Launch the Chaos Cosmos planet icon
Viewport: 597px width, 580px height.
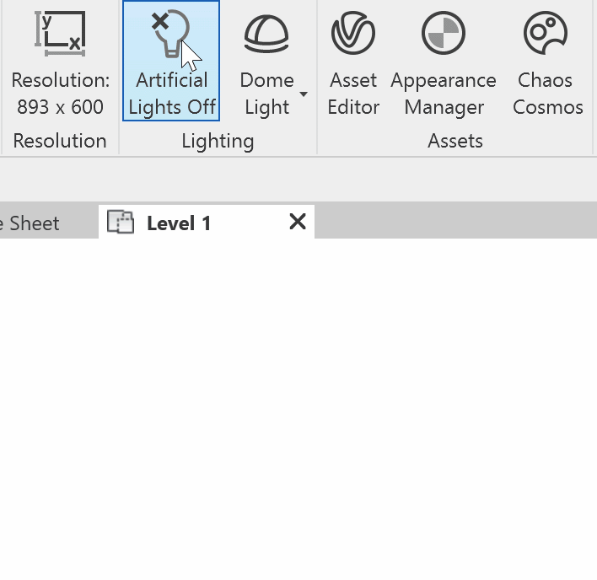click(x=546, y=33)
